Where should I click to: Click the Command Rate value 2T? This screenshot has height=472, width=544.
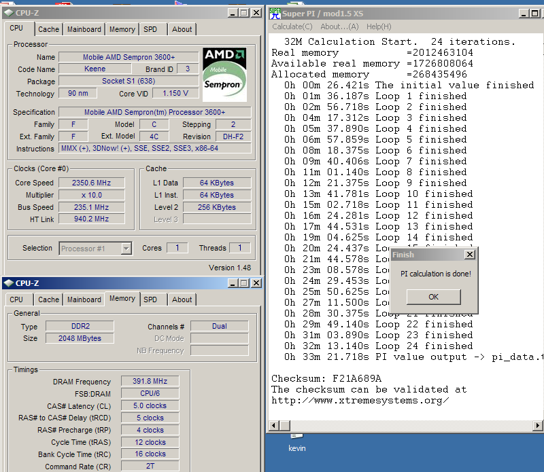click(150, 466)
